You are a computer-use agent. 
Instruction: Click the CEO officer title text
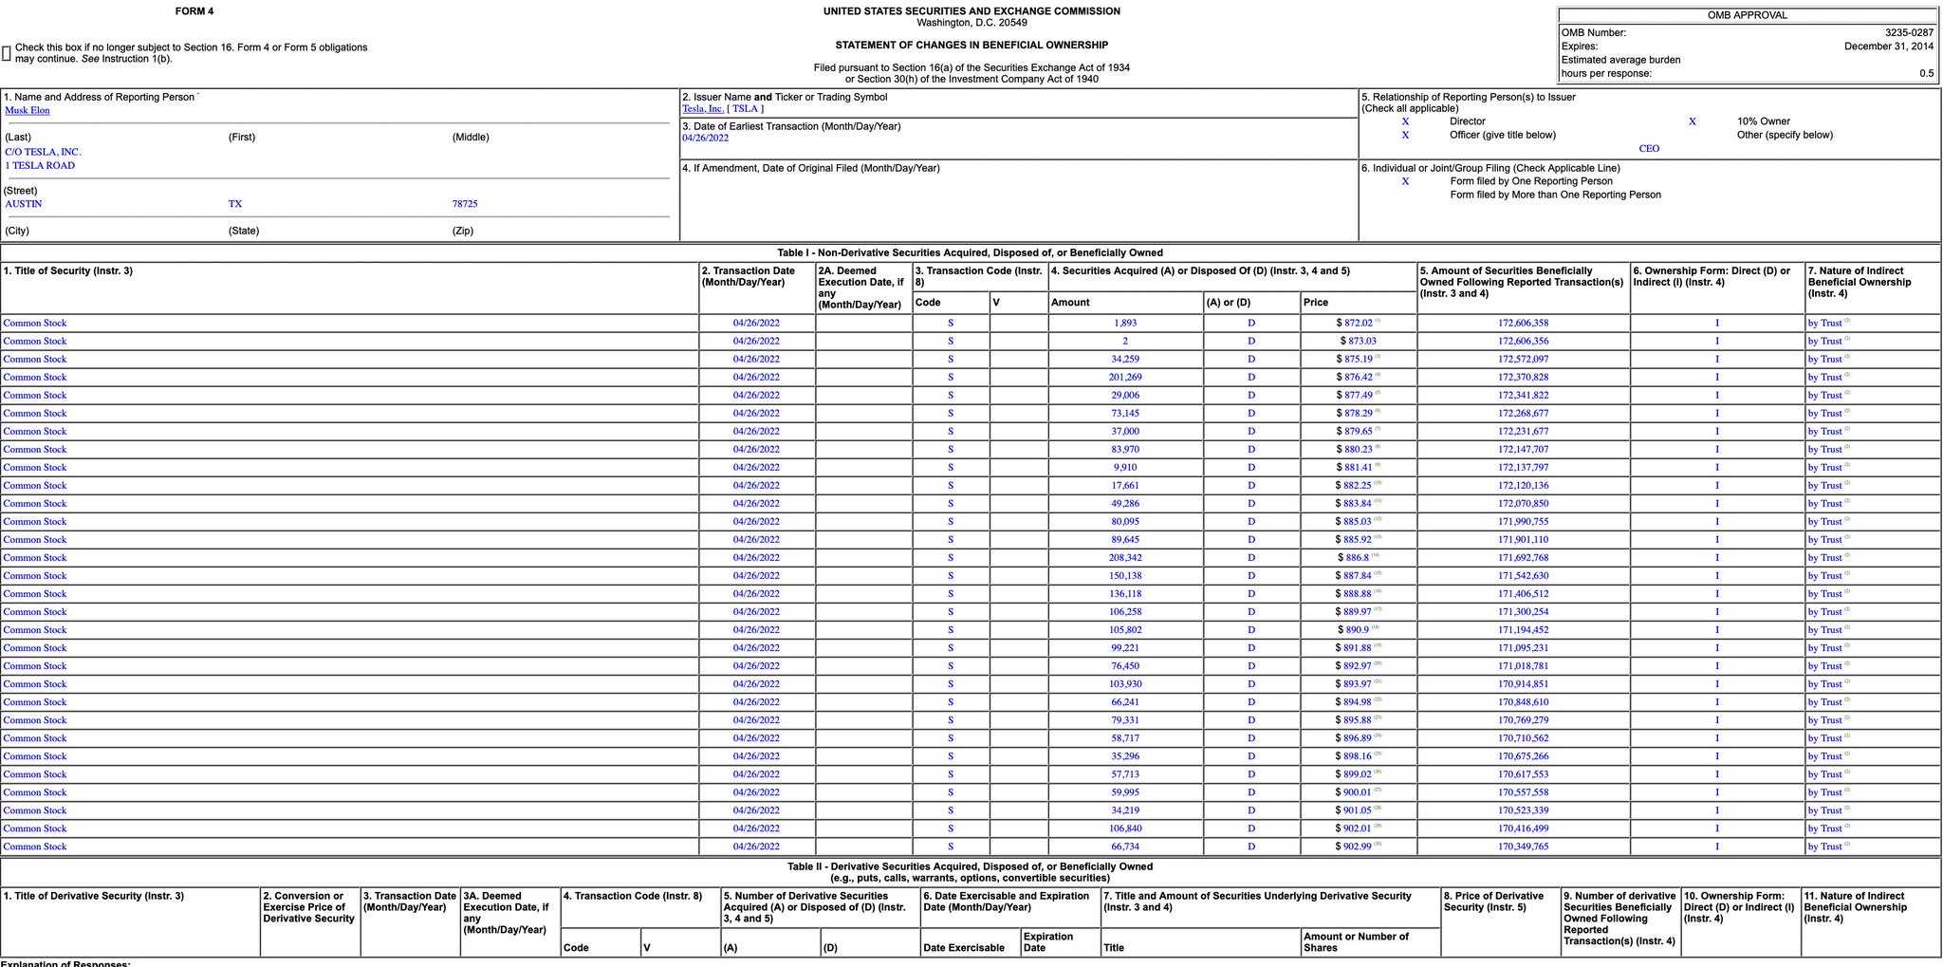pos(1649,149)
